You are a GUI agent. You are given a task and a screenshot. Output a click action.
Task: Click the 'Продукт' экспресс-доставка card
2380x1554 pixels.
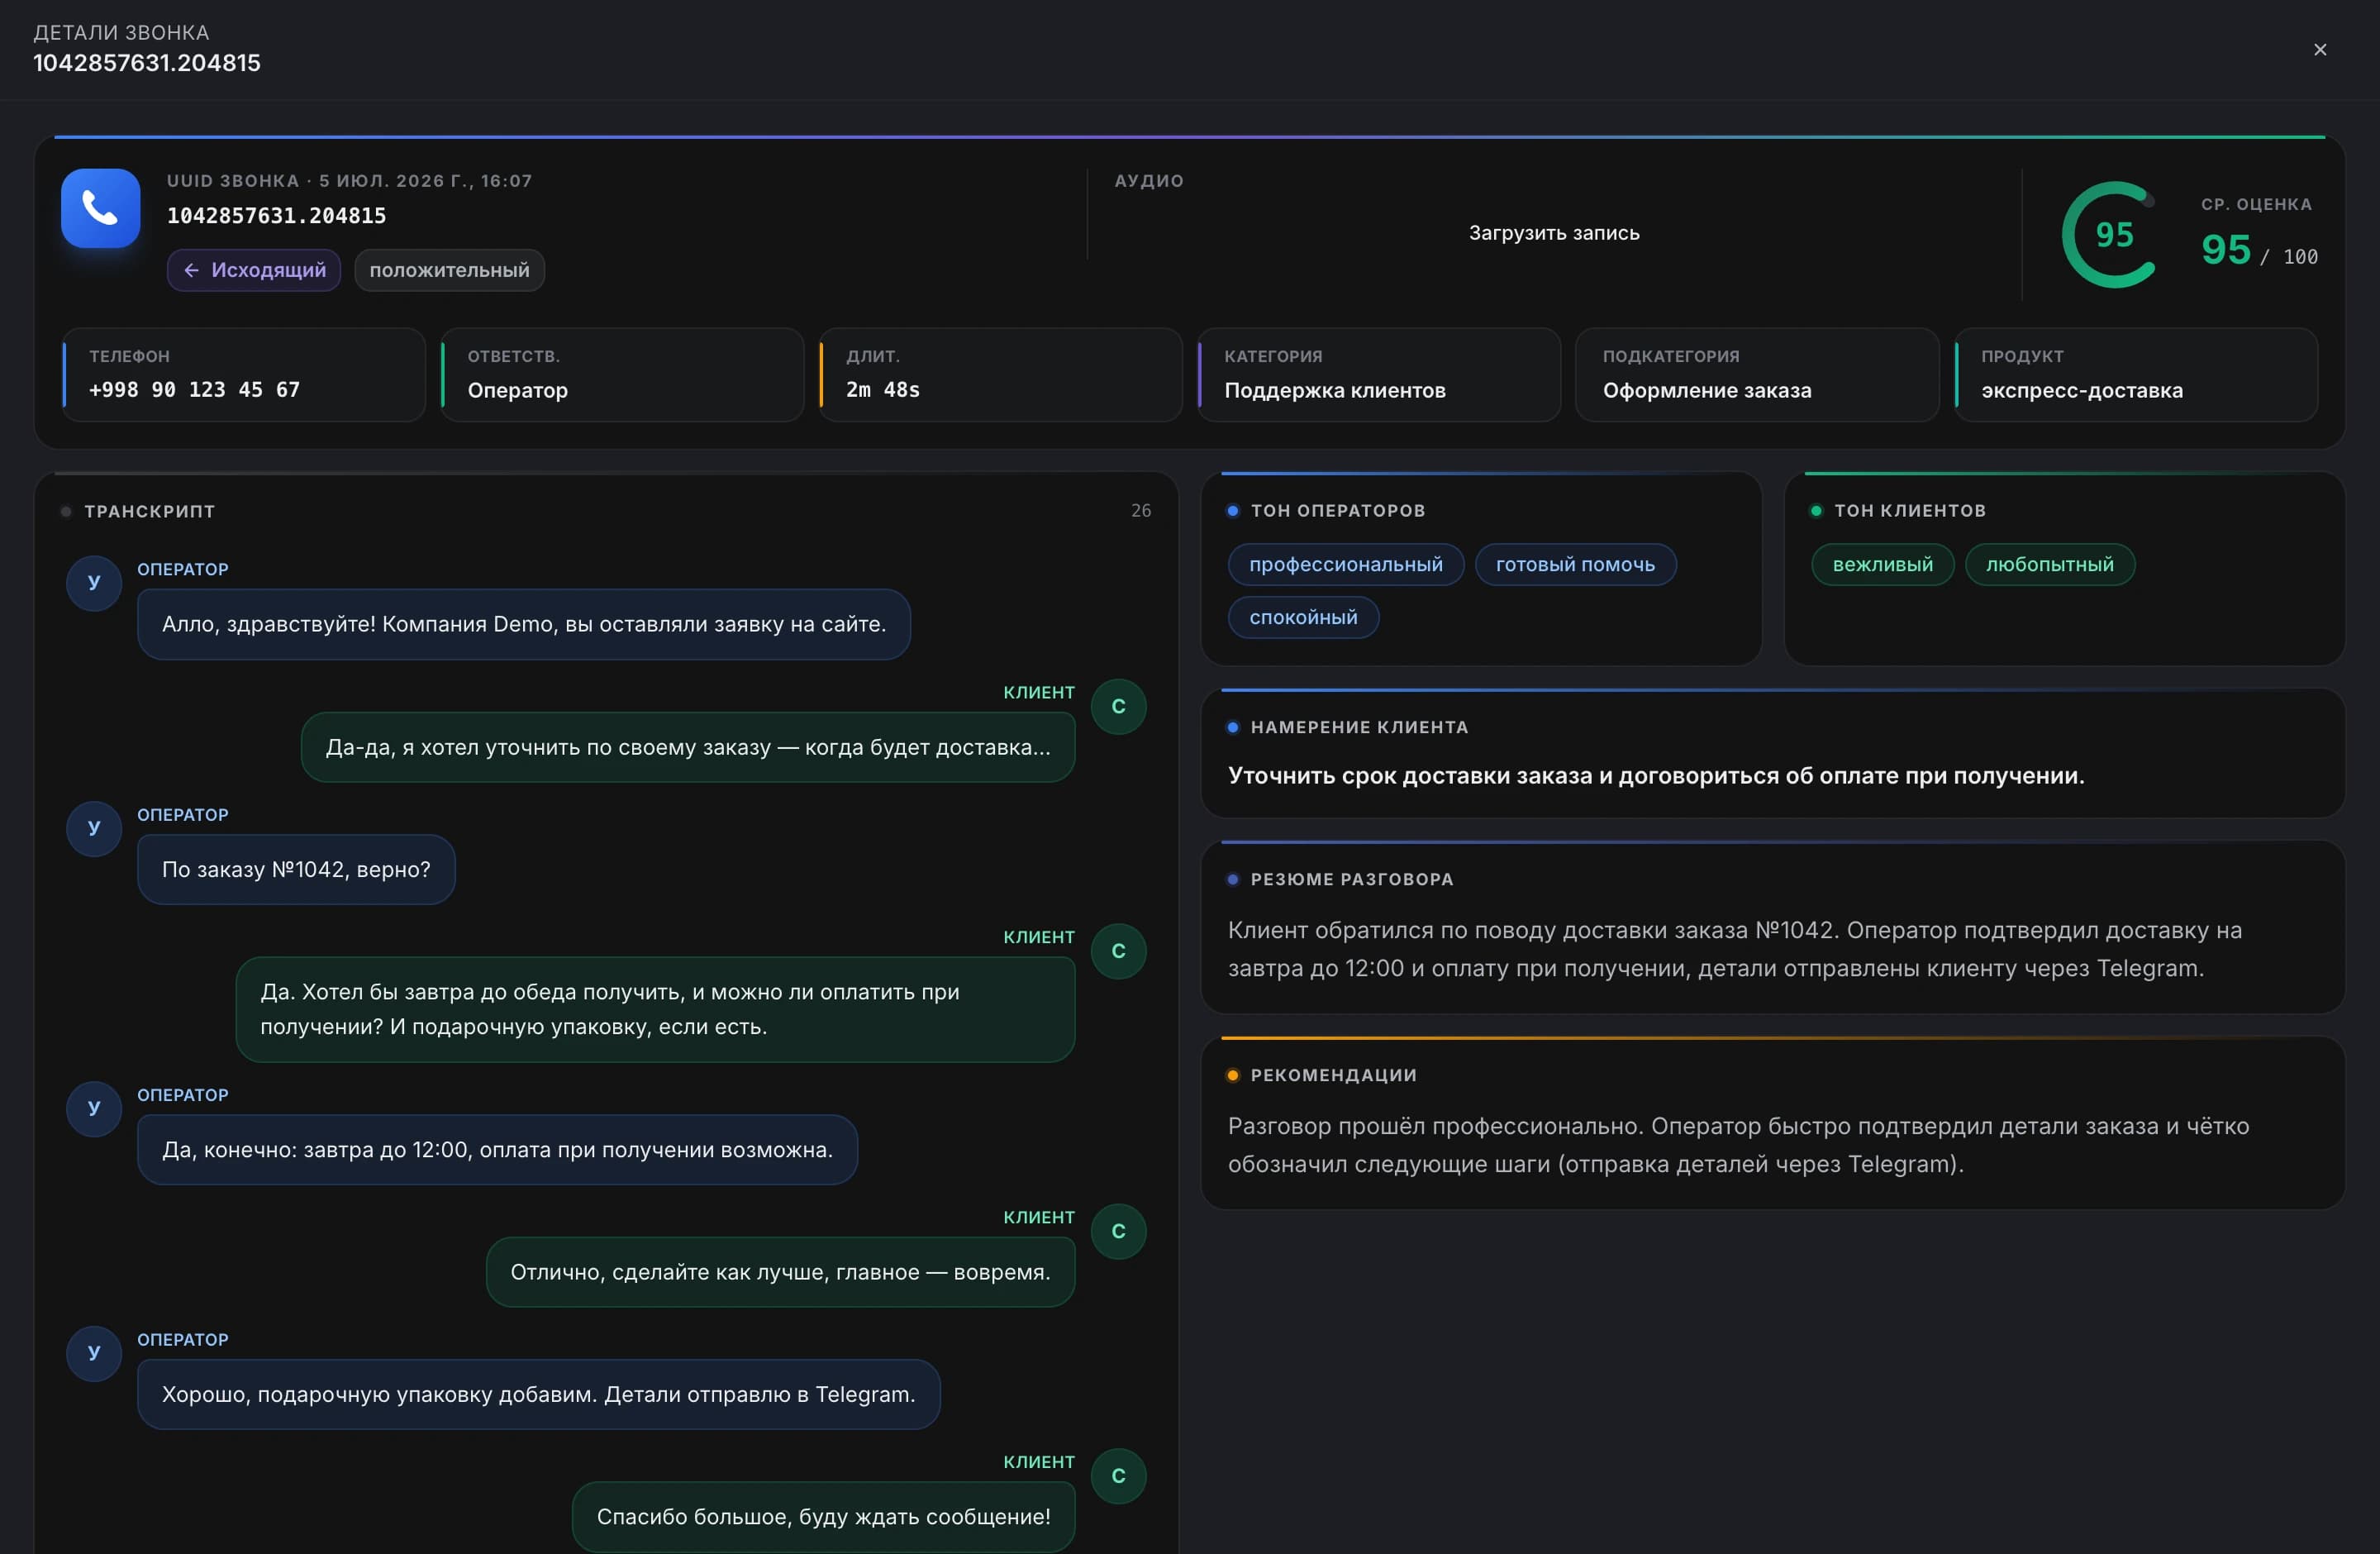(x=2136, y=375)
